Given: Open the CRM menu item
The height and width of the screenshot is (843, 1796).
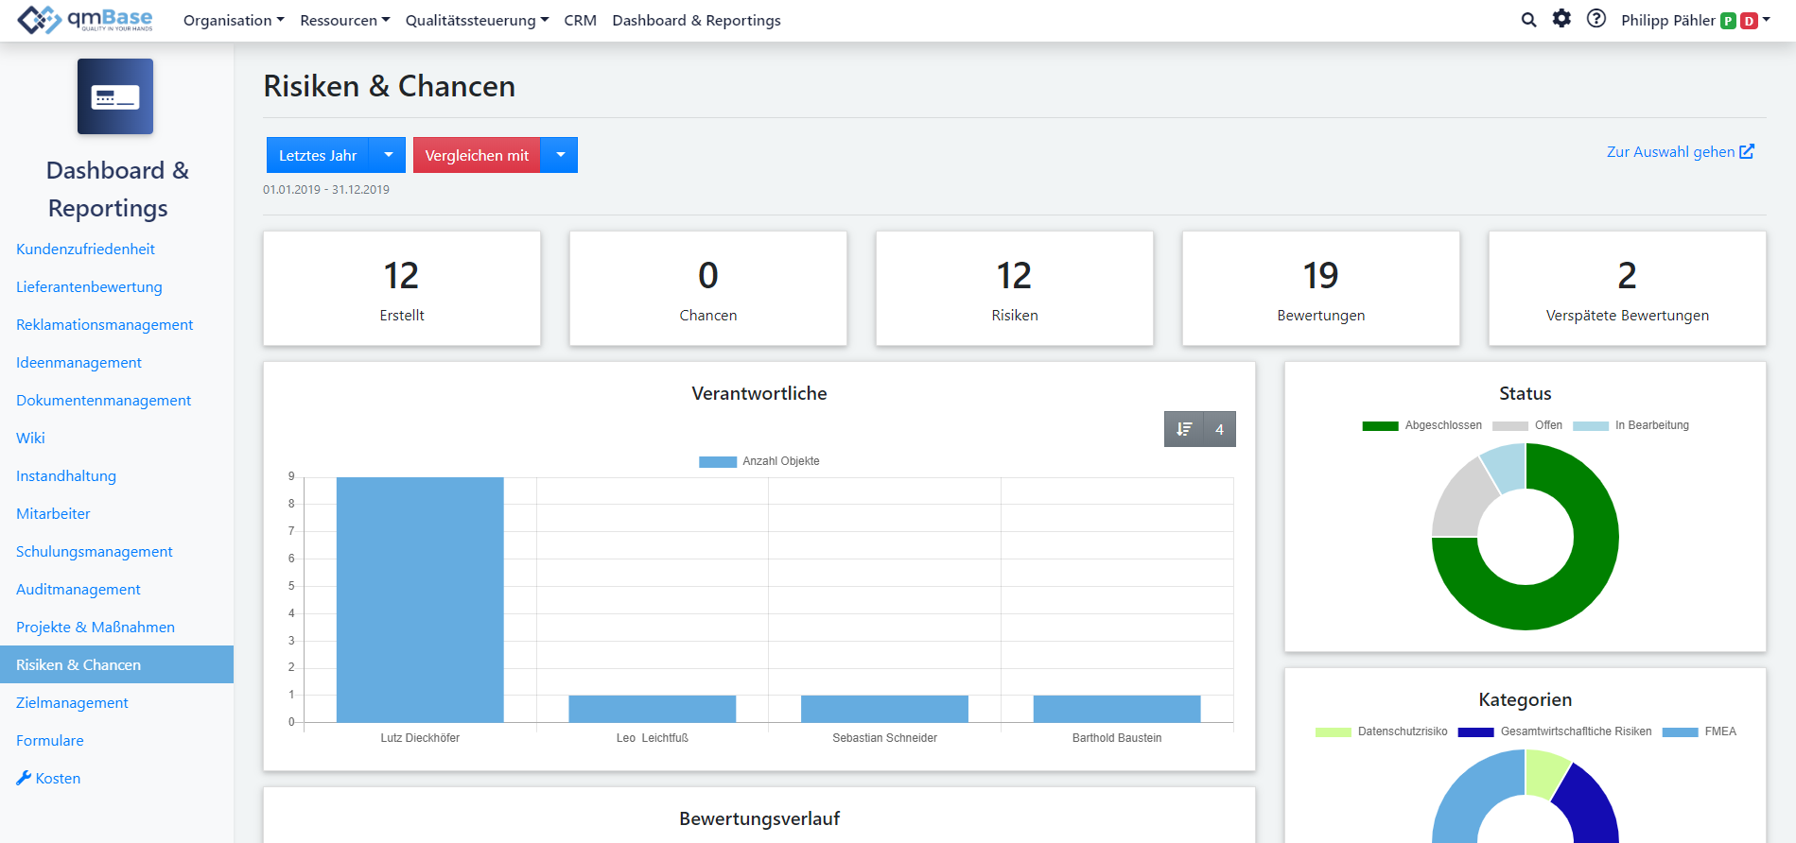Looking at the screenshot, I should pos(580,20).
